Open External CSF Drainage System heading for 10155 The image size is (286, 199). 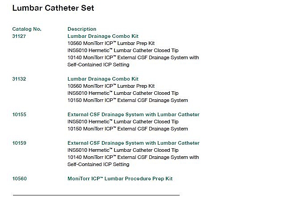click(x=133, y=114)
